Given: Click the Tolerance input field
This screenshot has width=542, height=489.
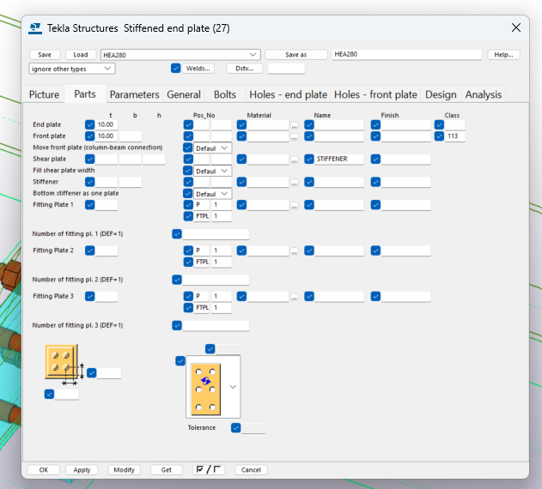Looking at the screenshot, I should click(253, 428).
